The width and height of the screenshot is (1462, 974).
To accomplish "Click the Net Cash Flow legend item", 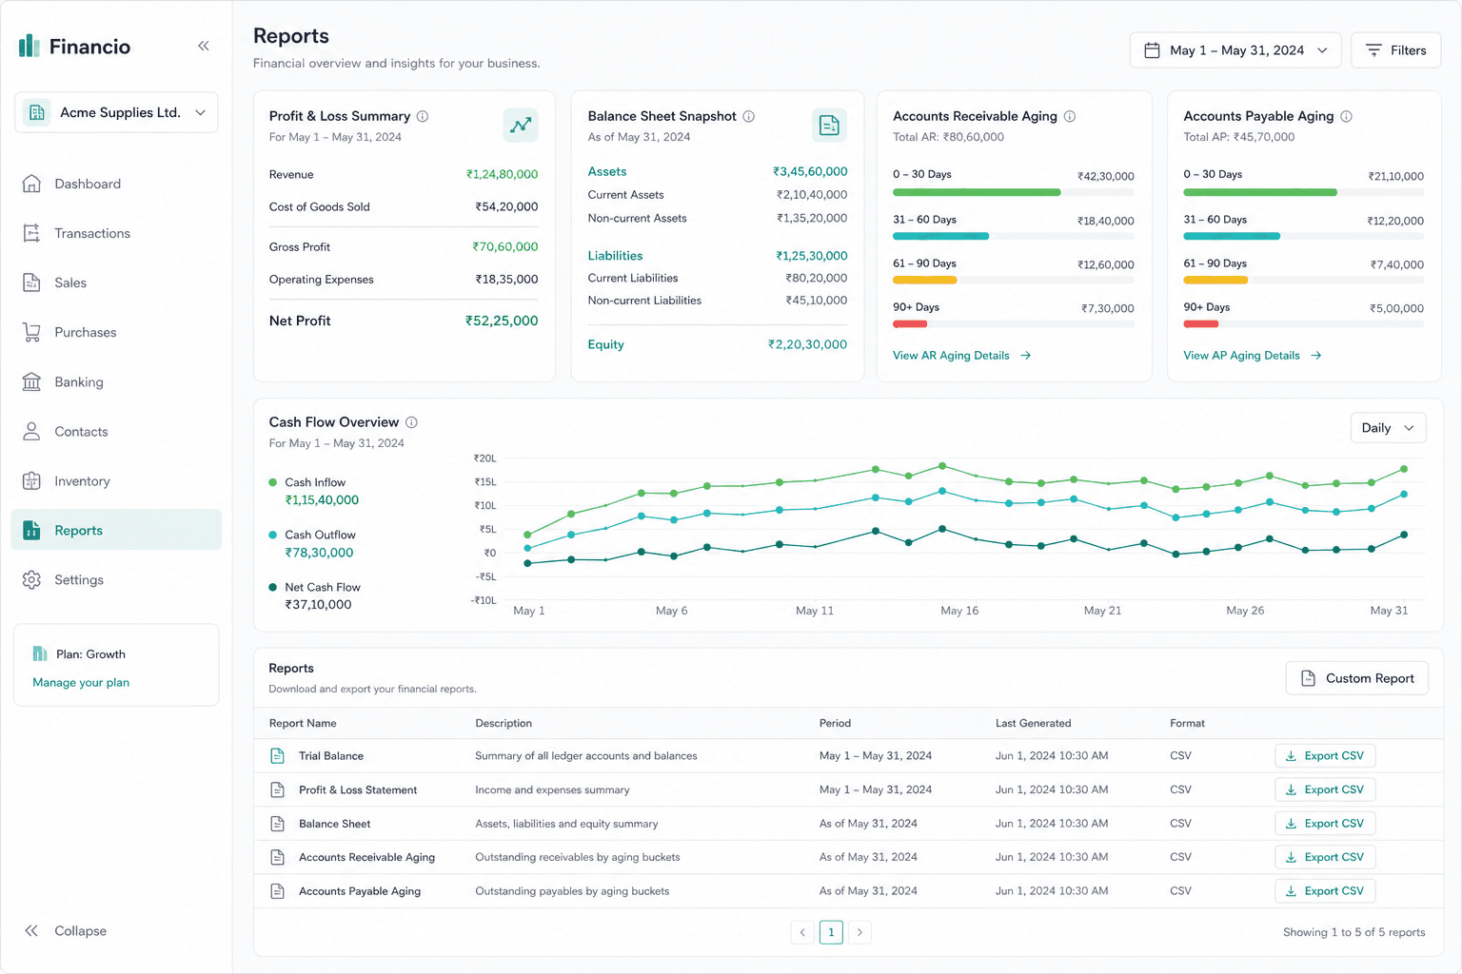I will point(315,595).
